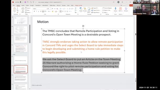Viewport: 160px width, 90px height.
Task: Toggle bullet list formatting
Action: click(60, 9)
